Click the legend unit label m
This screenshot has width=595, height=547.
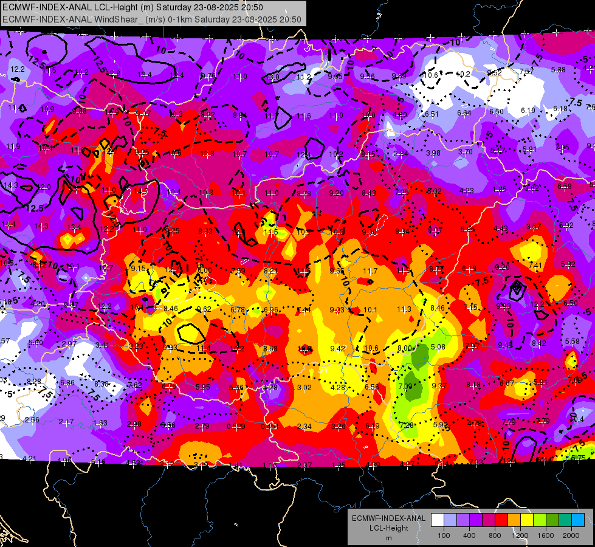tap(389, 538)
